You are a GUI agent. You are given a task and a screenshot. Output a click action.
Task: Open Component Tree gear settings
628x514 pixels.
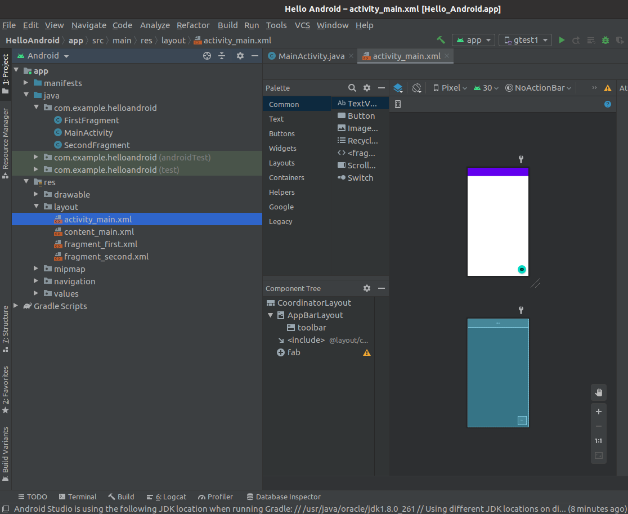click(367, 288)
